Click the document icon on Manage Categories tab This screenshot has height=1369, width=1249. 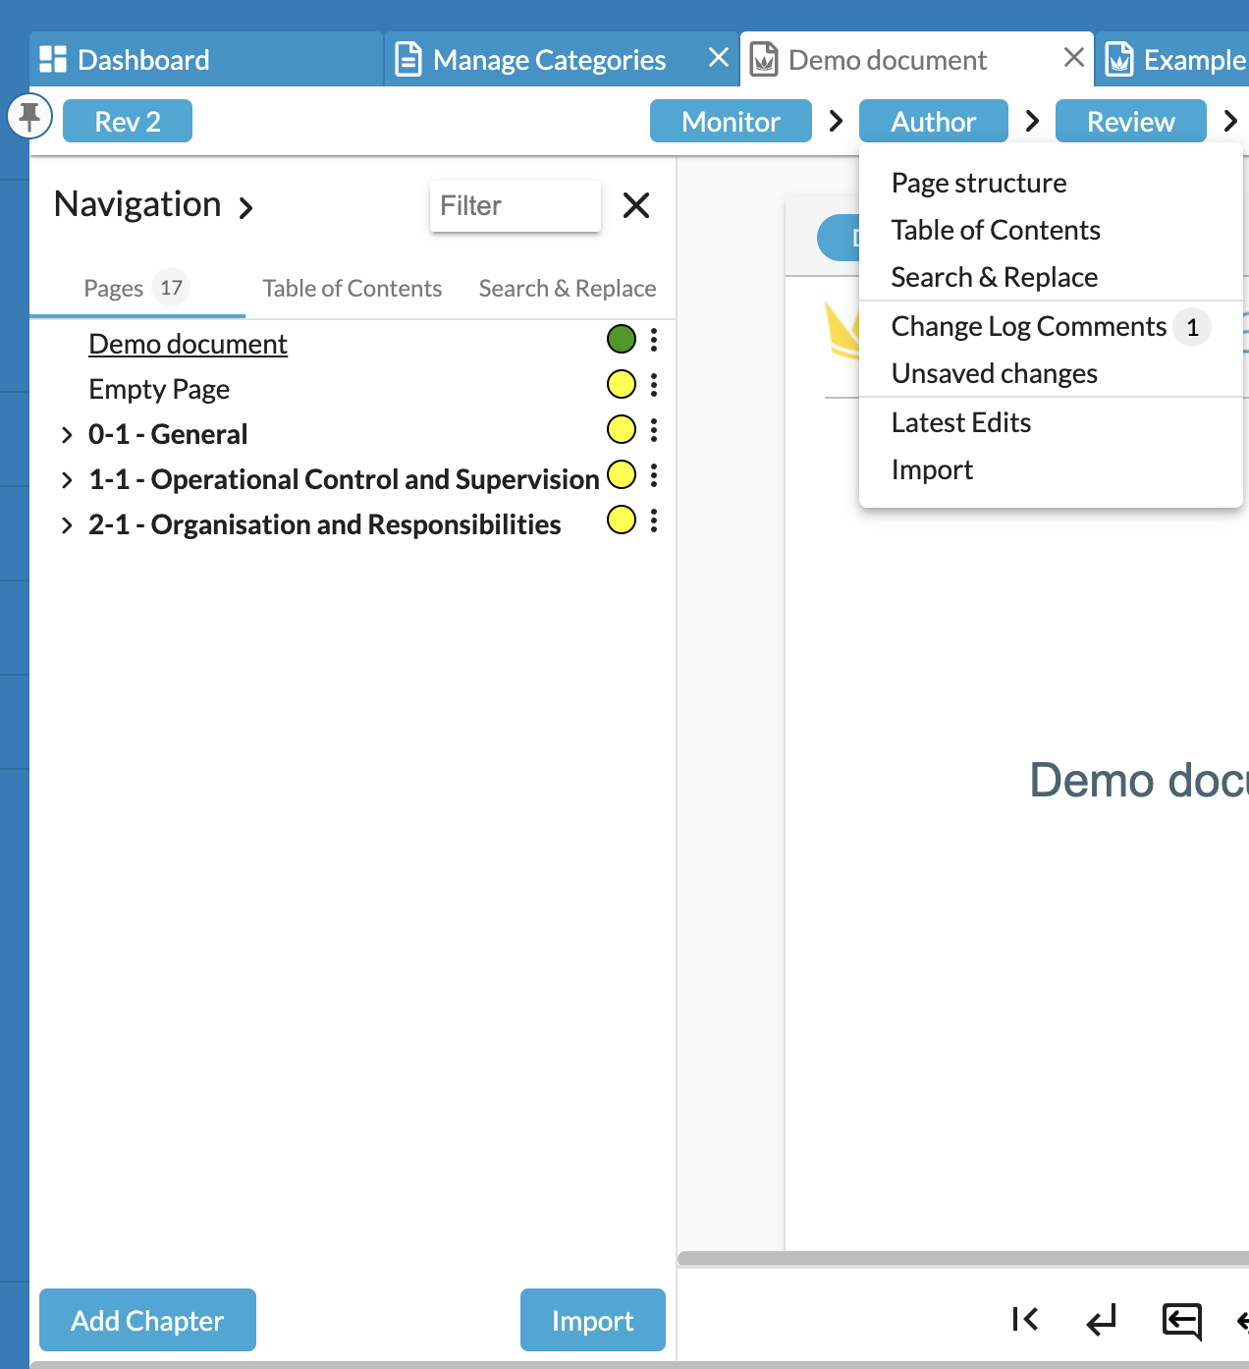406,59
